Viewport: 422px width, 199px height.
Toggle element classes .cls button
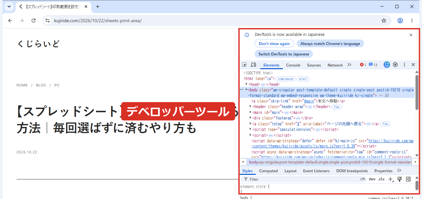[381, 179]
